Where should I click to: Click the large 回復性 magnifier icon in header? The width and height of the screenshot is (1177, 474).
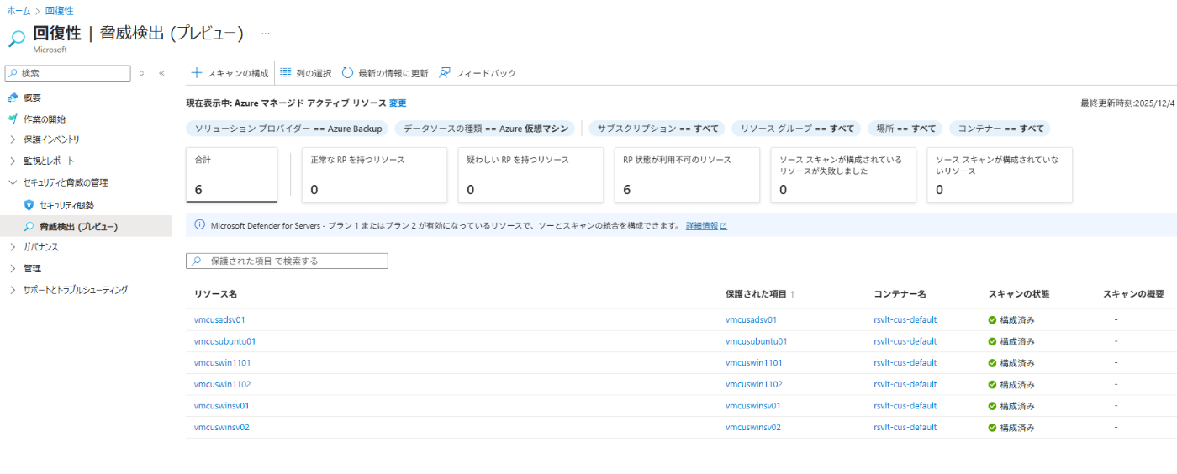(x=17, y=38)
